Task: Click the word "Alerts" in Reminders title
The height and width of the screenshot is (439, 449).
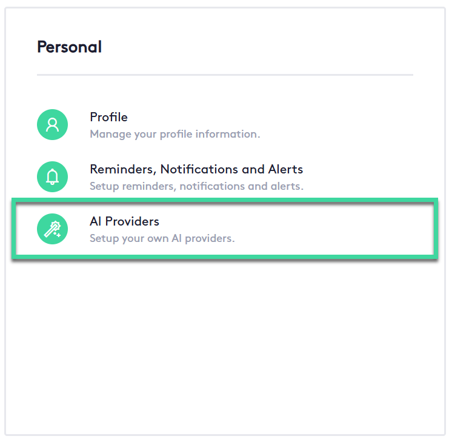Action: pos(284,169)
